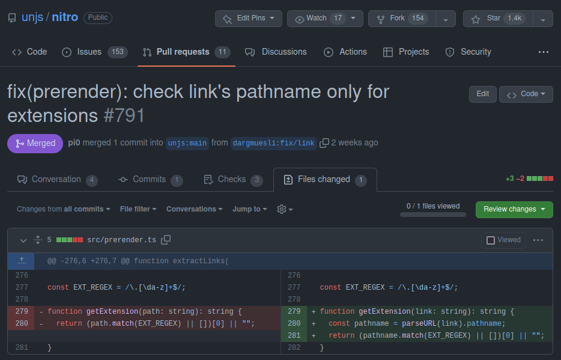
Task: Fork the repository with the Fork button
Action: [x=402, y=18]
